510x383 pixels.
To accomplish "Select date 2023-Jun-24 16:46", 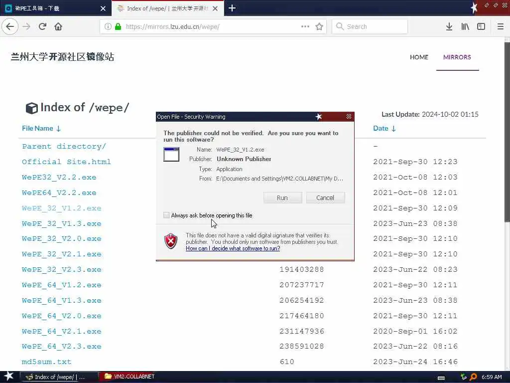I will pos(415,362).
